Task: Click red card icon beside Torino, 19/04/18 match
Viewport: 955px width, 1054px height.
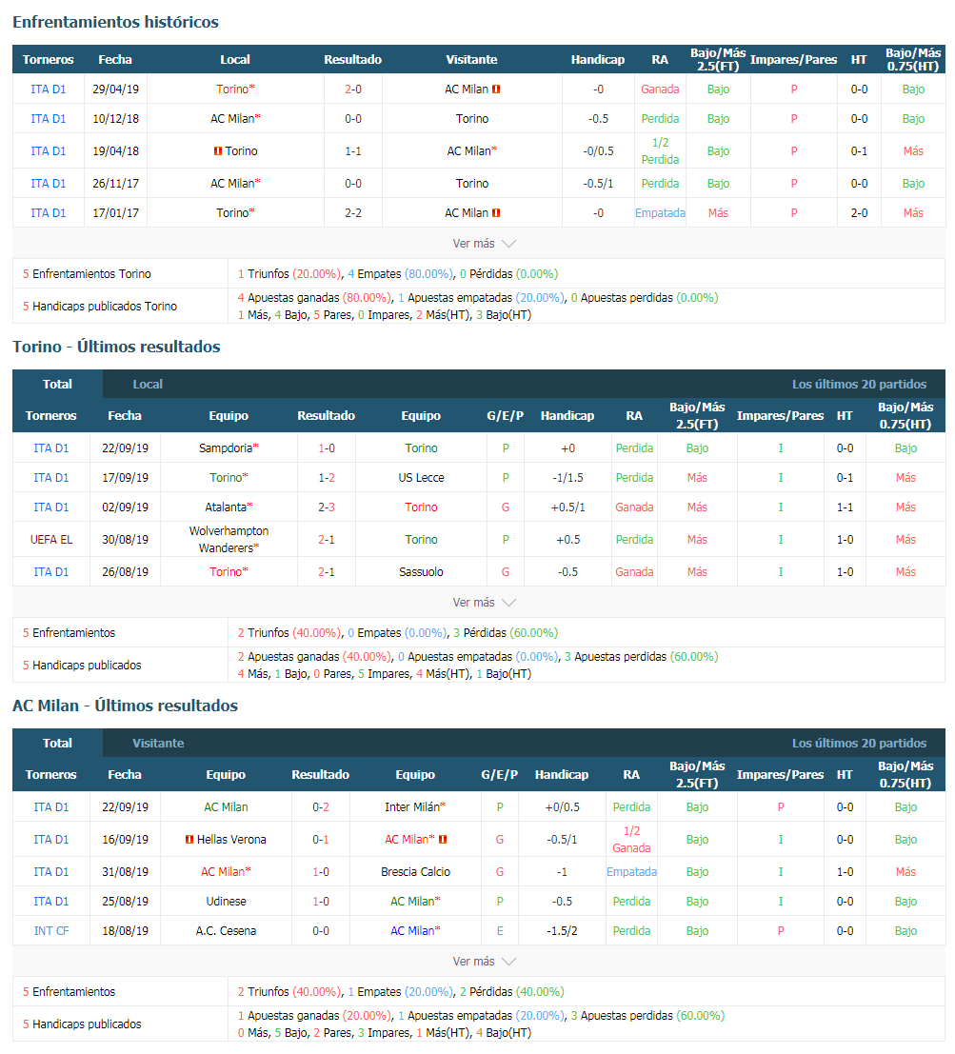Action: 218,150
